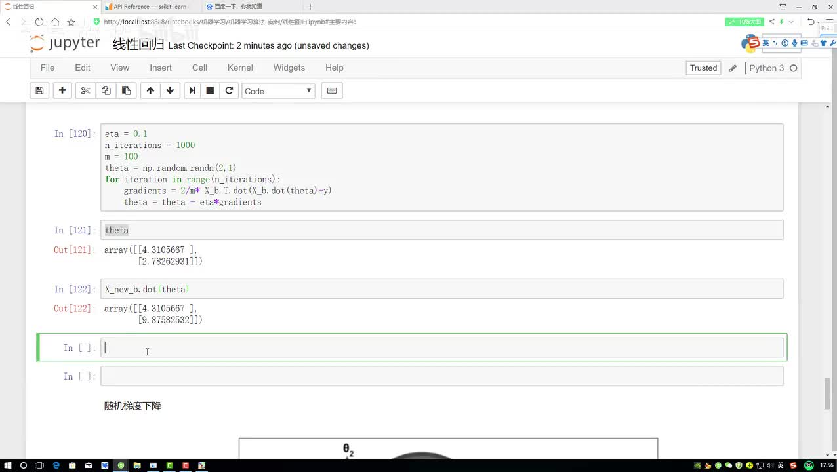Open the cell type Code dropdown

click(278, 90)
